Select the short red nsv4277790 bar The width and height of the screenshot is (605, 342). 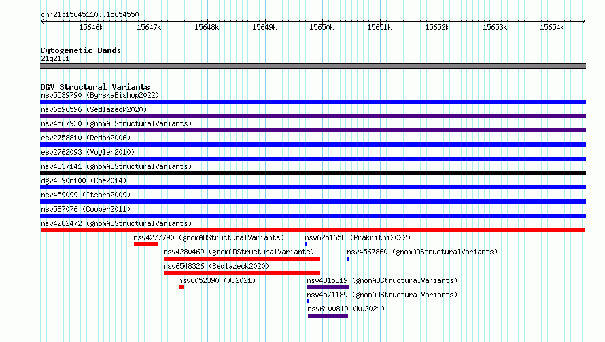tap(146, 244)
